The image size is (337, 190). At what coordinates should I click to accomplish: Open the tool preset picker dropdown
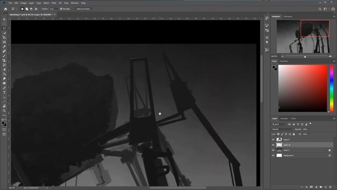[14, 9]
